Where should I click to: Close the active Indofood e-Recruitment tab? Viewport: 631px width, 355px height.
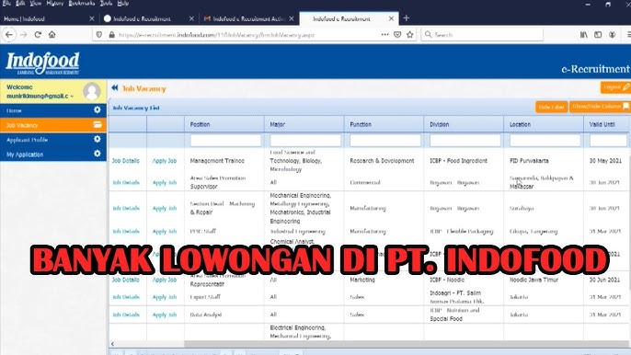click(391, 18)
